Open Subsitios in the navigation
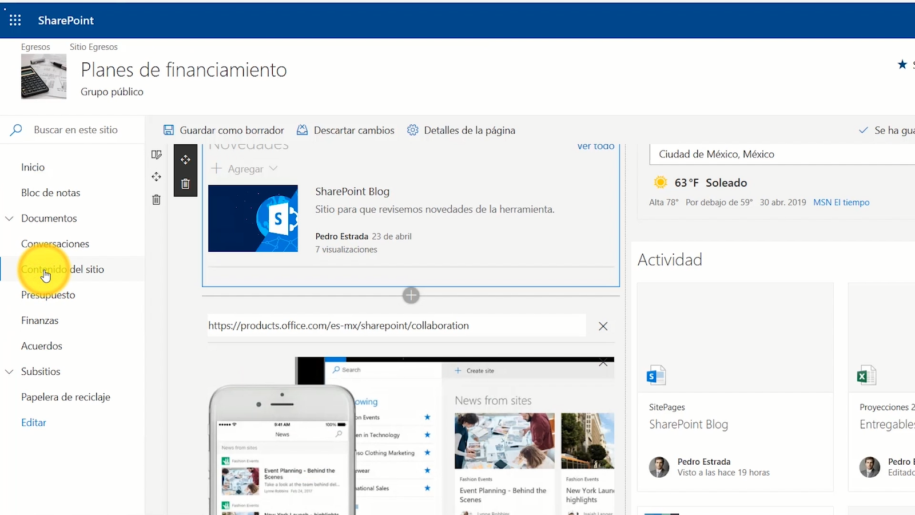This screenshot has width=915, height=515. click(x=41, y=371)
